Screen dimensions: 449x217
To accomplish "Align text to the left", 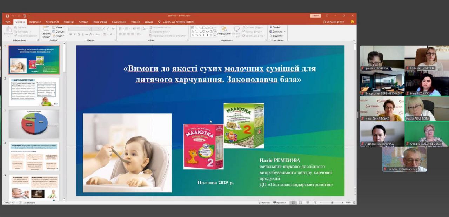I will click(120, 34).
